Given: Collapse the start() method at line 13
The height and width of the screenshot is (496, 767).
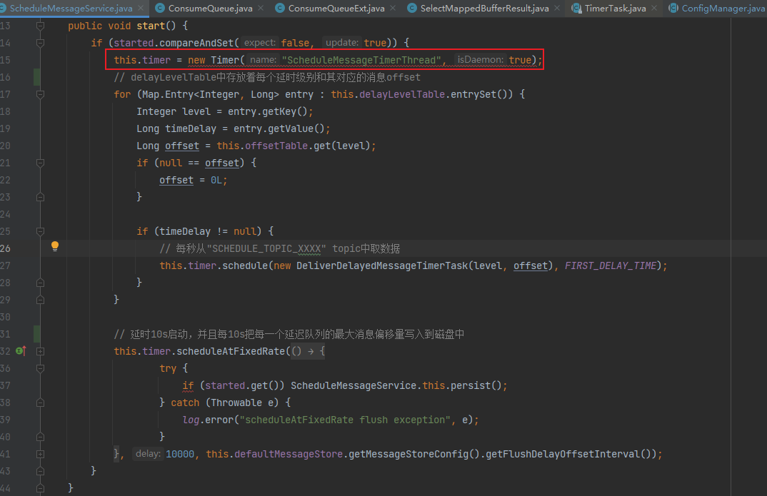Looking at the screenshot, I should point(41,26).
